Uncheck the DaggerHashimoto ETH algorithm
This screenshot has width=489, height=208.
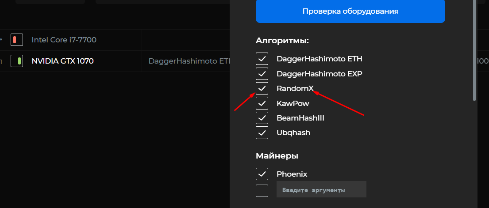[262, 59]
